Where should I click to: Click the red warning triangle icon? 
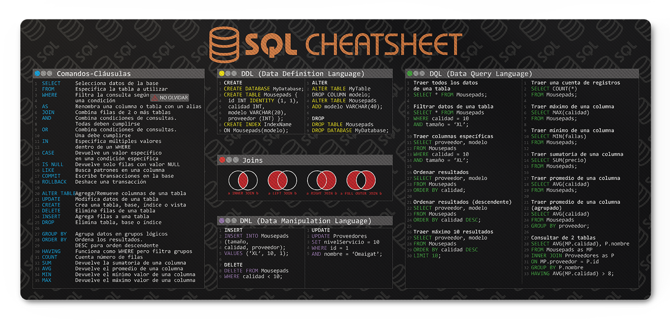coord(153,97)
